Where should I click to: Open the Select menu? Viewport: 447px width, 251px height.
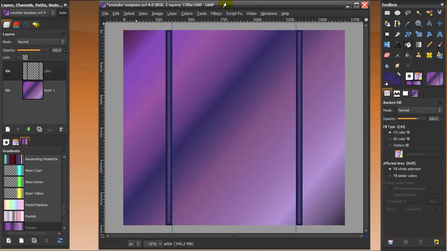tap(129, 14)
